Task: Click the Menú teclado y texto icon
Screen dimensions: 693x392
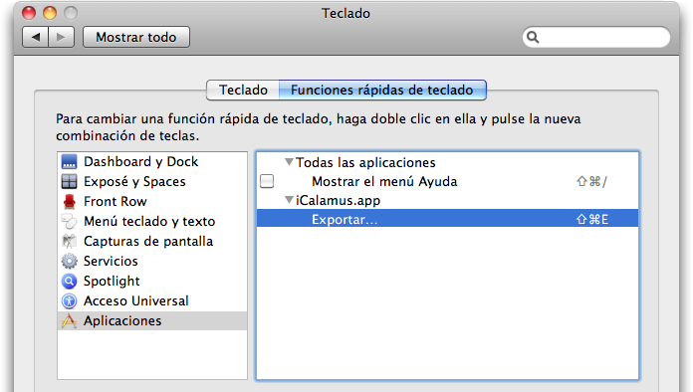Action: (x=70, y=221)
